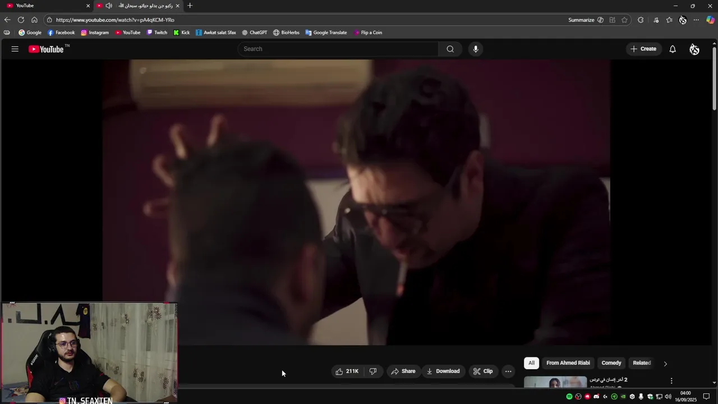Mute the playing tab via speaker icon

point(109,6)
